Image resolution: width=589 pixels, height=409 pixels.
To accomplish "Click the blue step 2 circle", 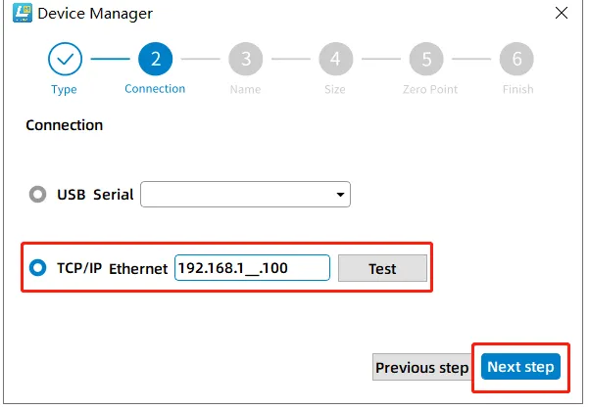I will coord(155,60).
